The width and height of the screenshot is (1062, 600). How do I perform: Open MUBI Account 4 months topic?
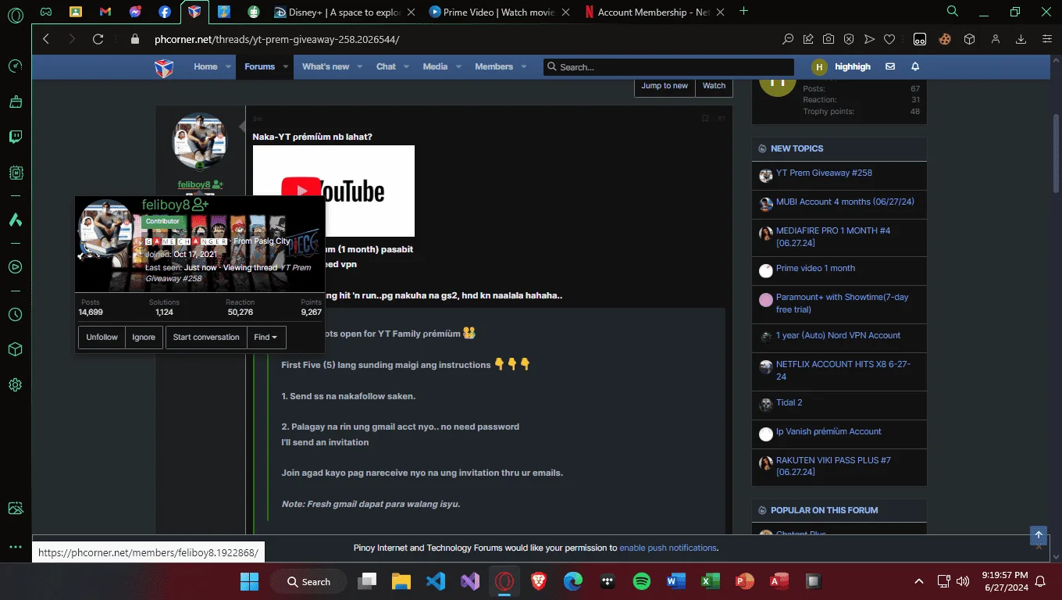click(845, 202)
